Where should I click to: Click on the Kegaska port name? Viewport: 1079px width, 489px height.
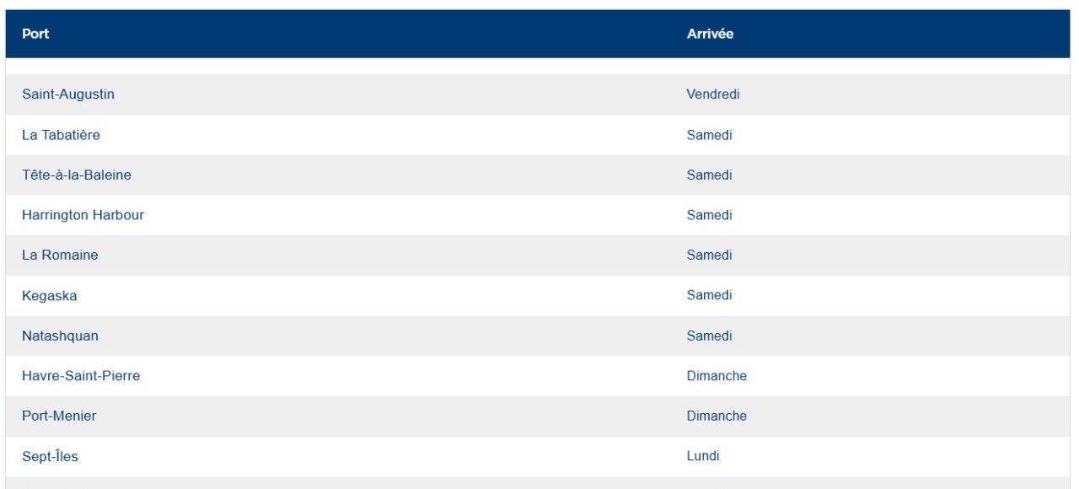tap(49, 296)
